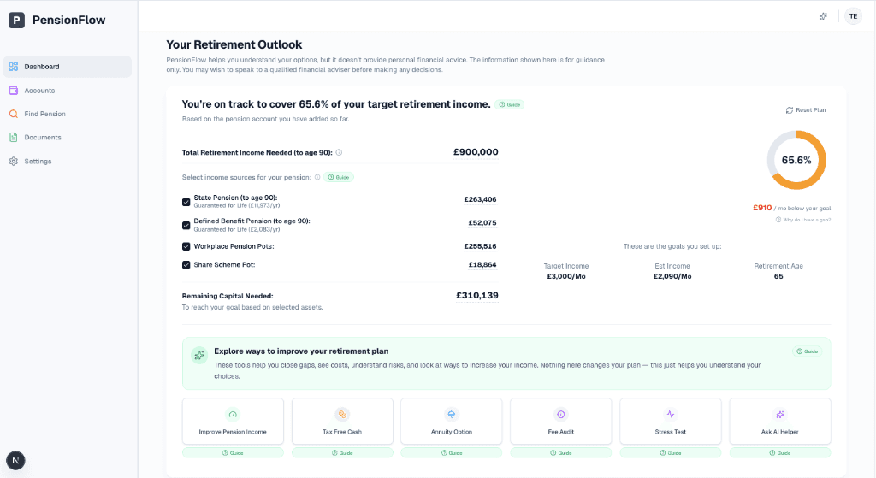This screenshot has height=478, width=876.
Task: Open the Fee Audit tool card
Action: [x=561, y=421]
